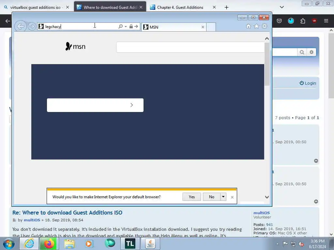Open the TL application from taskbar
This screenshot has width=334, height=250.
tap(130, 243)
